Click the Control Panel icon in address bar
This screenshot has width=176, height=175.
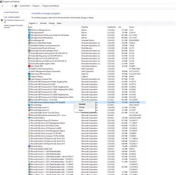16,6
